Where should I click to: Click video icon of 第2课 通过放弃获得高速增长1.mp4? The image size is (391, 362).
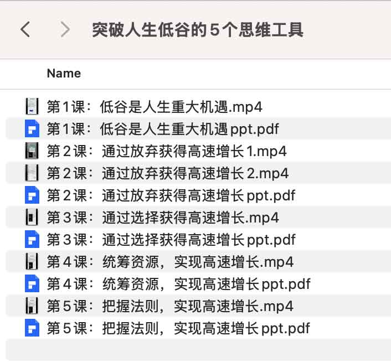pos(32,151)
